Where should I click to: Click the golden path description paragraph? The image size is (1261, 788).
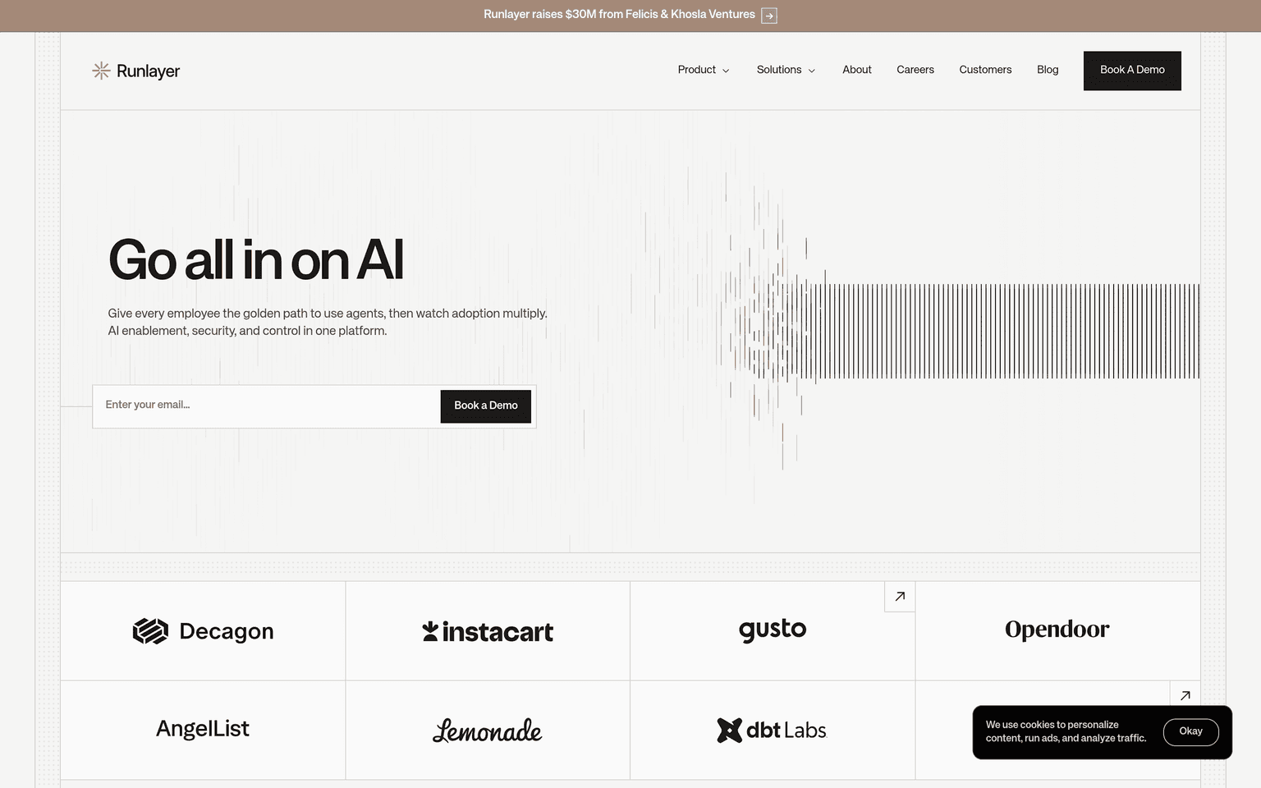pos(328,322)
